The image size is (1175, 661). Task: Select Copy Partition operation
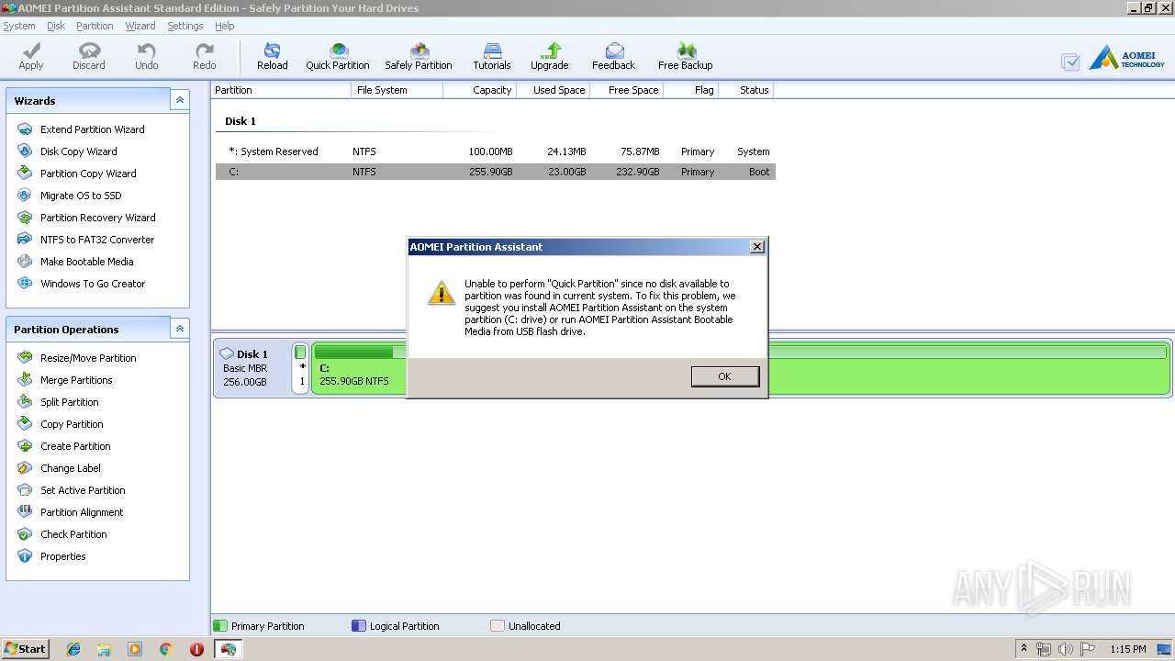point(72,424)
